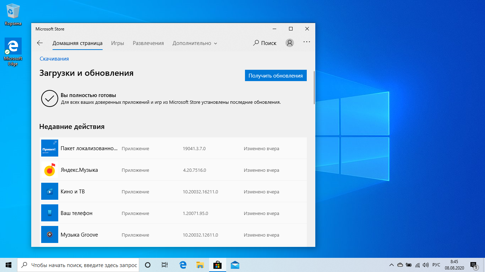Click the Store window vertical scrollbar
Image resolution: width=485 pixels, height=272 pixels.
point(314,88)
